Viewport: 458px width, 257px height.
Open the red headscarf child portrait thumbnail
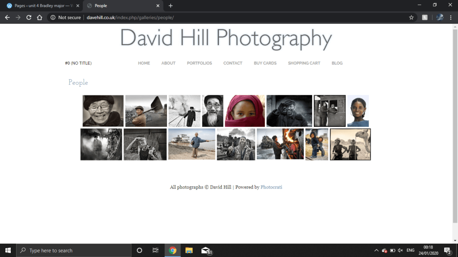coord(245,111)
